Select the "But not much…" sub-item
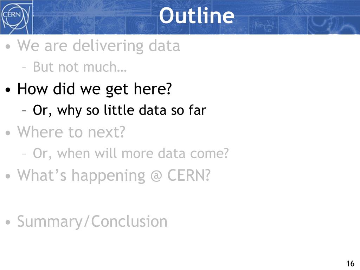This screenshot has width=360, height=270. tap(80, 67)
